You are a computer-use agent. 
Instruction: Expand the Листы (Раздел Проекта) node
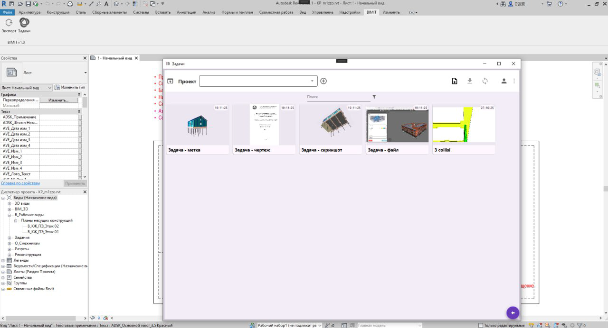point(3,272)
